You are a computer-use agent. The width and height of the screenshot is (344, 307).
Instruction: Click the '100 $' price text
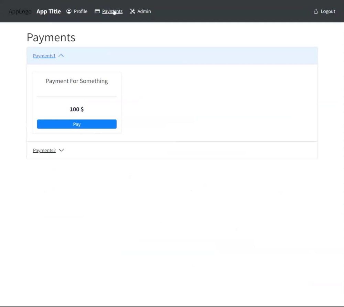77,109
